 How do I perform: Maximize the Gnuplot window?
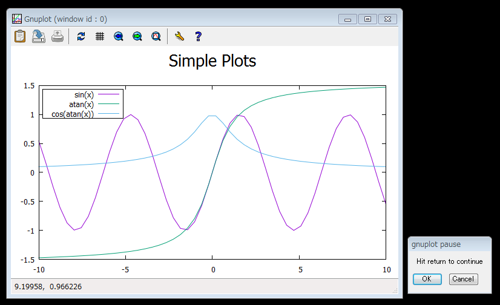pos(367,19)
